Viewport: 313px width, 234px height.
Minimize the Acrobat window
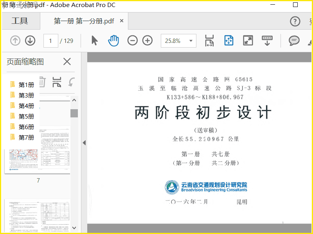[x=273, y=5]
